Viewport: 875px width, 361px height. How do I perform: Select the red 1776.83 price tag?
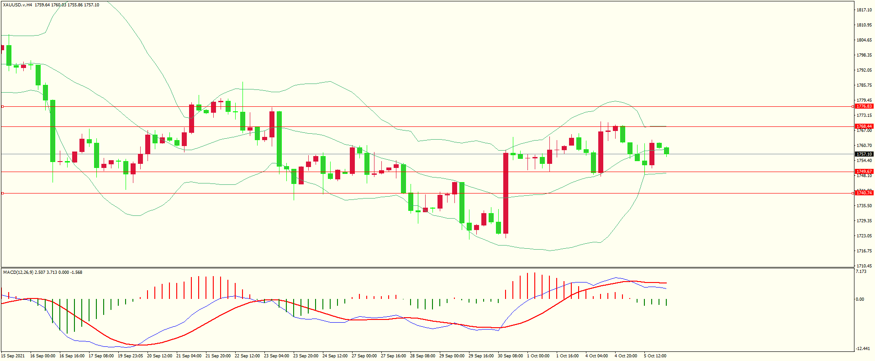[864, 106]
